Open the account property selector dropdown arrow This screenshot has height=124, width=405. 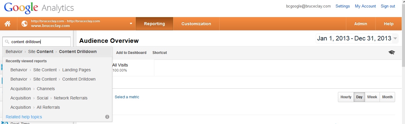[x=131, y=24]
